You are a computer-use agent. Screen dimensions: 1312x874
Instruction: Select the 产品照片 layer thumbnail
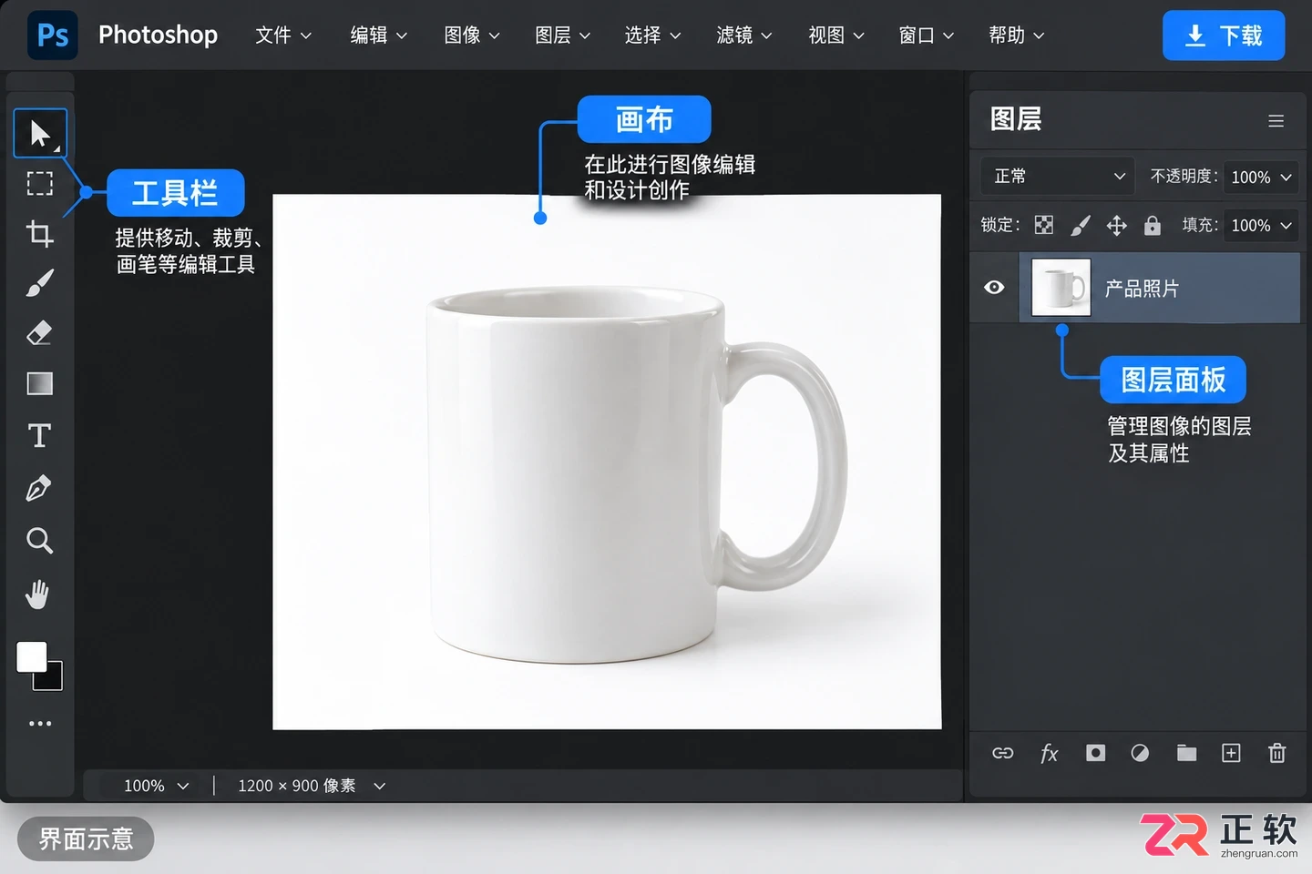click(x=1061, y=288)
